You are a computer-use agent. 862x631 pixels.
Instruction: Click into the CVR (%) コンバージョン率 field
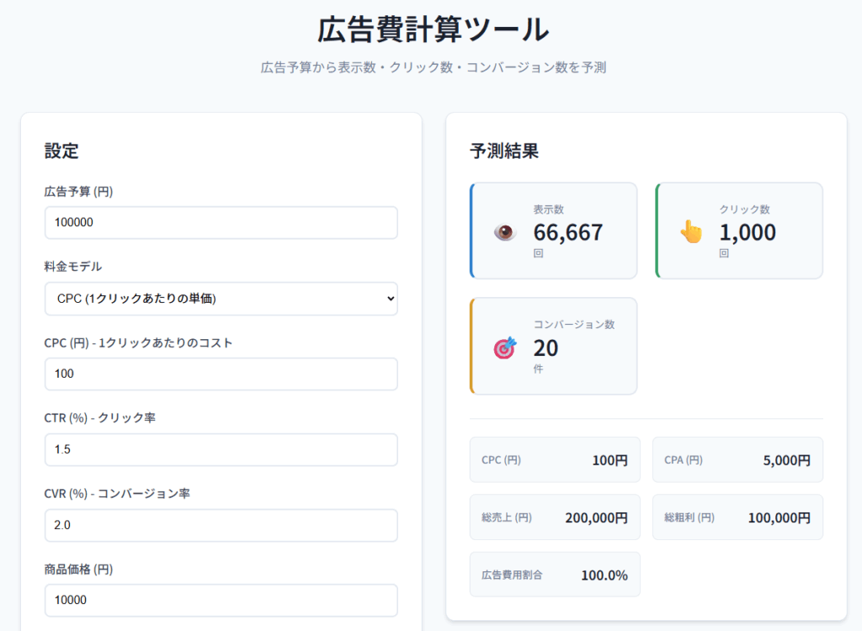coord(221,526)
